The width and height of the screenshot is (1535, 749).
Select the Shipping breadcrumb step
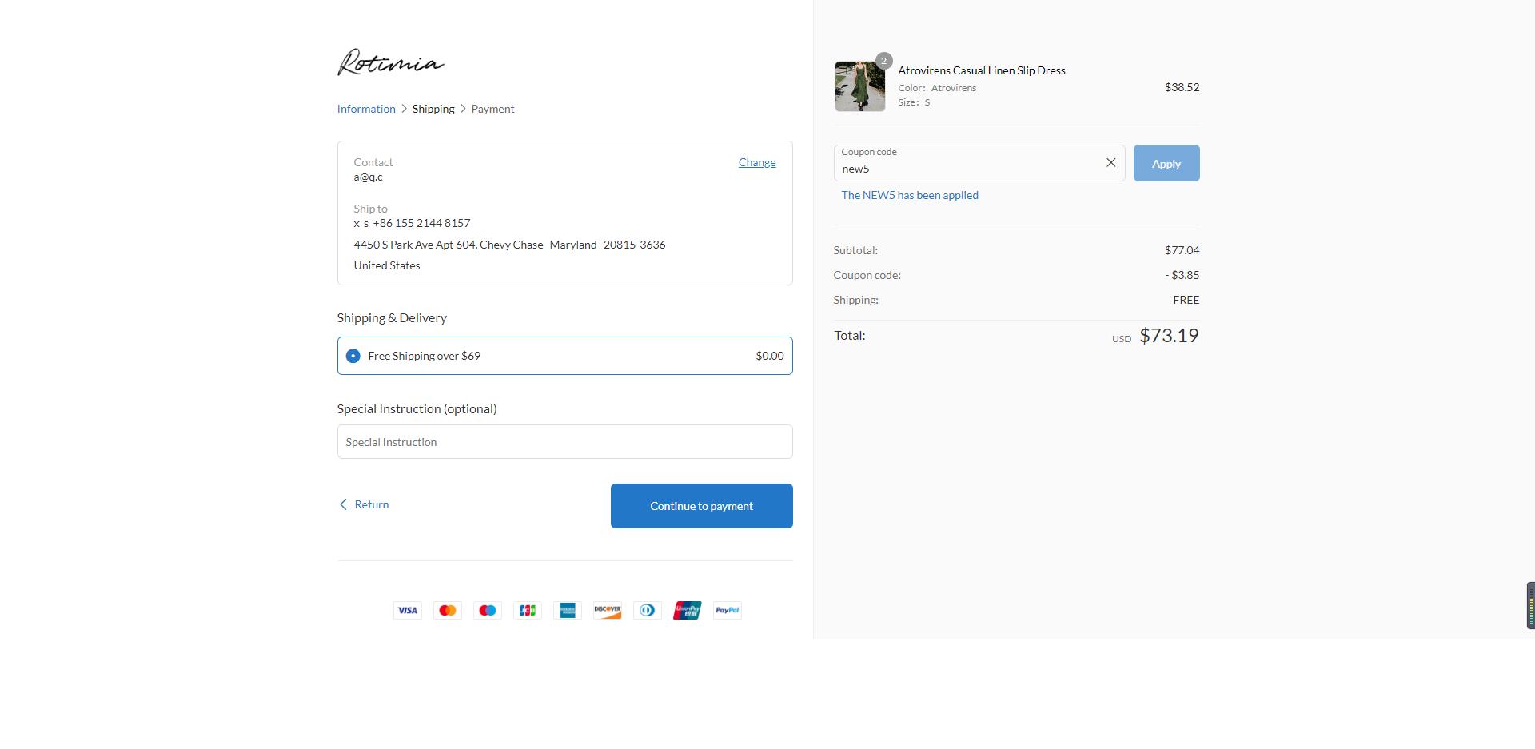[433, 109]
